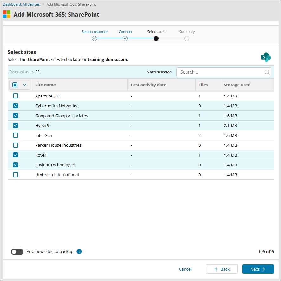Click the InterGen site name
This screenshot has height=281, width=281.
pos(43,135)
